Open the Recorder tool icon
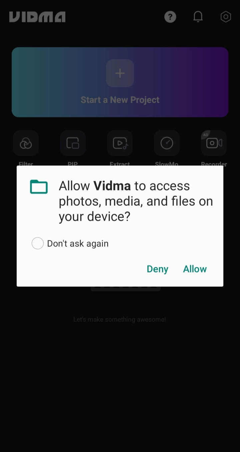 214,143
